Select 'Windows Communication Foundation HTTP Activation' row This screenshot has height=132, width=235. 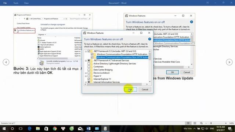click(x=122, y=54)
